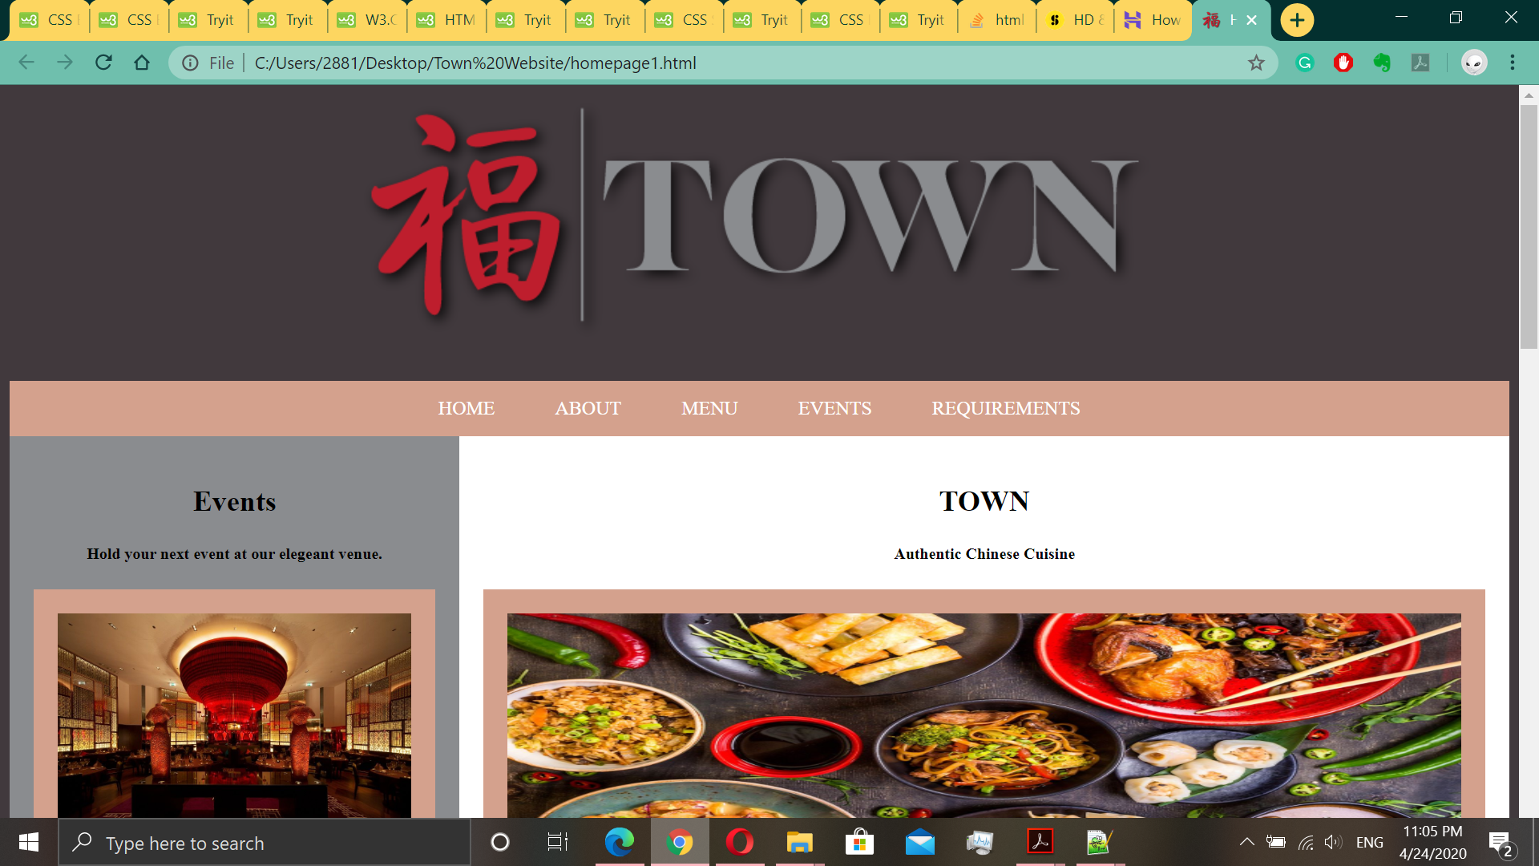This screenshot has height=866, width=1539.
Task: Select the TOWN heading above the food photo
Action: [984, 501]
